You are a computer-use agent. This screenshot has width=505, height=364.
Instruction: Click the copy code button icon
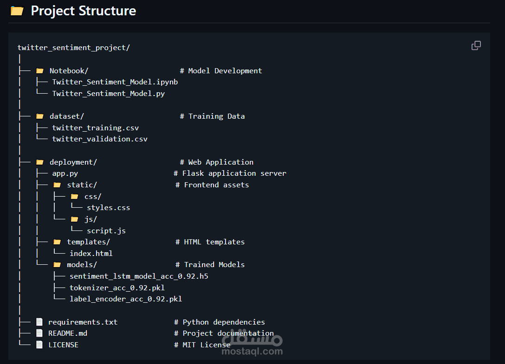coord(476,45)
